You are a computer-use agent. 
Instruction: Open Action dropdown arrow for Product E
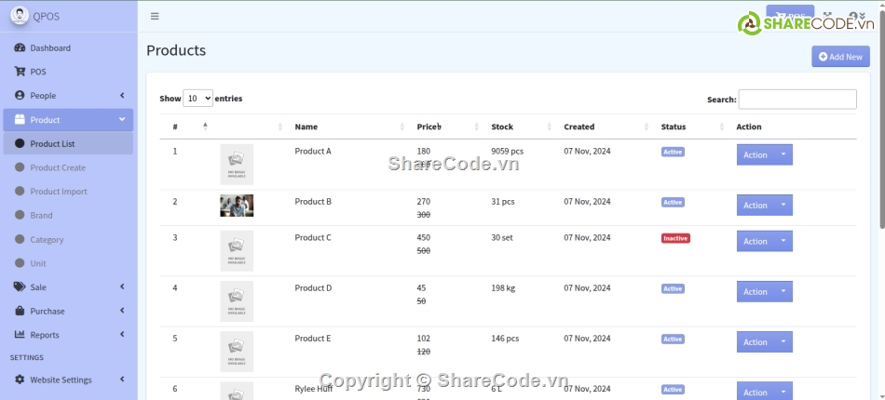click(x=783, y=342)
